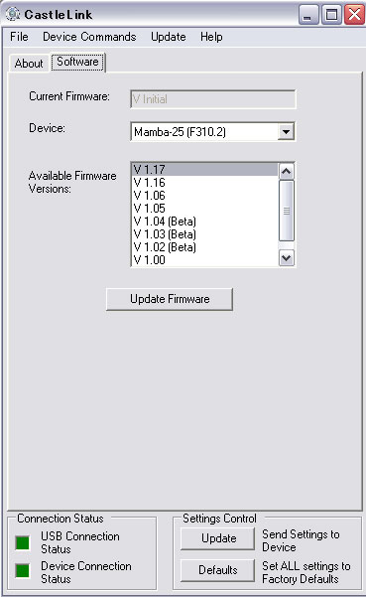Click the Update button in Settings Control
366x597 pixels.
[218, 538]
